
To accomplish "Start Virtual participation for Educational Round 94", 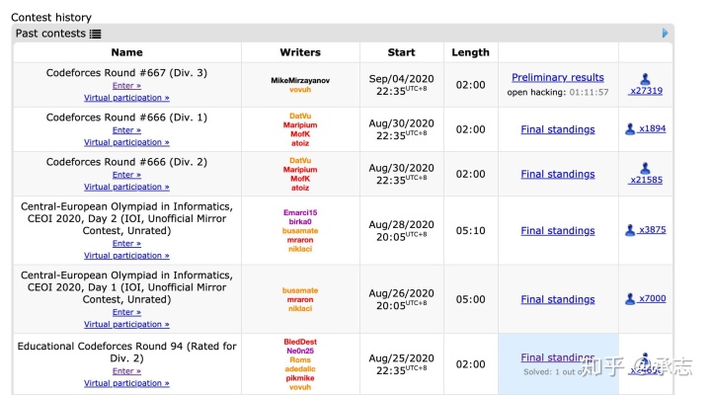I will [x=126, y=384].
